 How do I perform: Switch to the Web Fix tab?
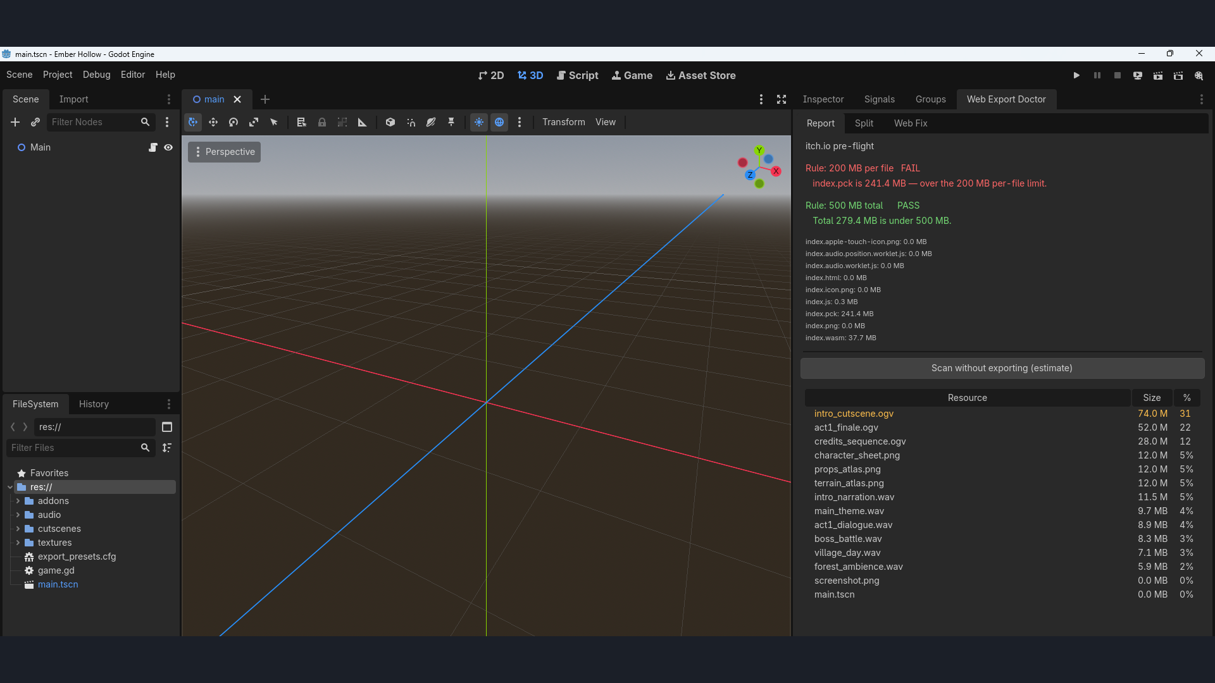pyautogui.click(x=911, y=123)
